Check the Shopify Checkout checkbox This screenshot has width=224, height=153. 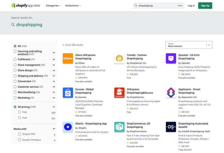(x=19, y=140)
